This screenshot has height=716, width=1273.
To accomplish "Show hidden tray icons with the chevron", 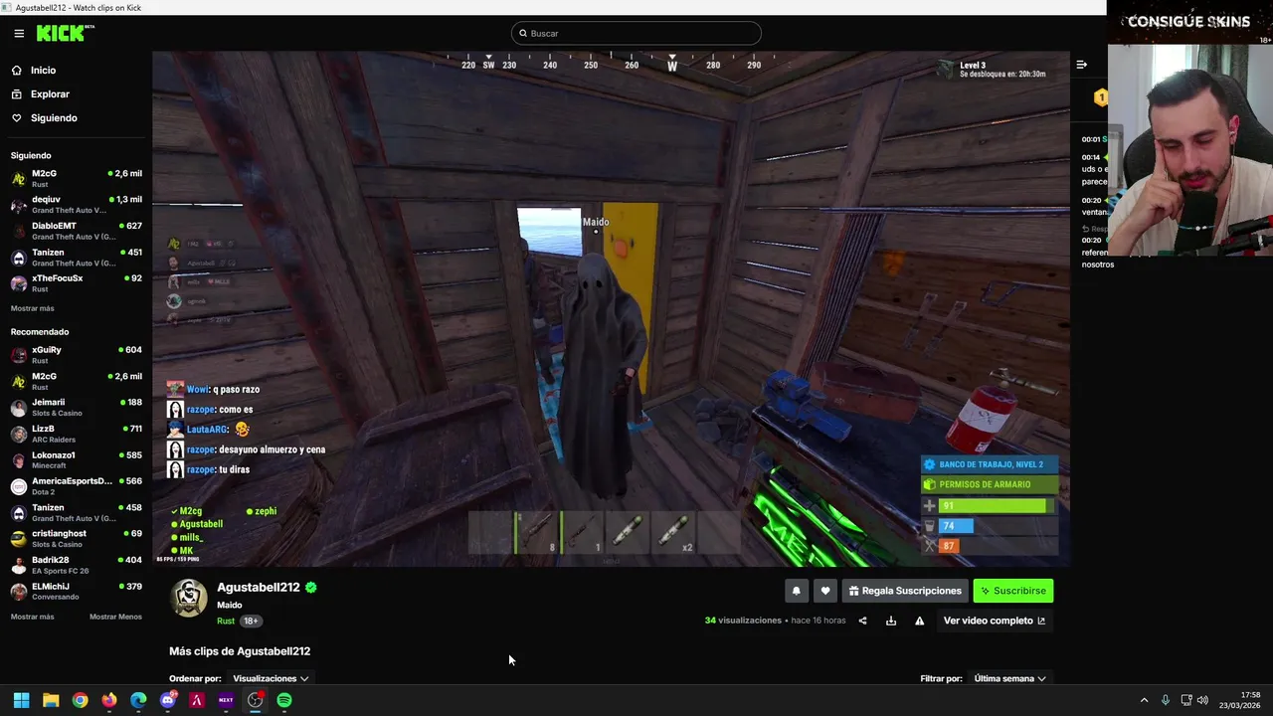I will [1144, 700].
